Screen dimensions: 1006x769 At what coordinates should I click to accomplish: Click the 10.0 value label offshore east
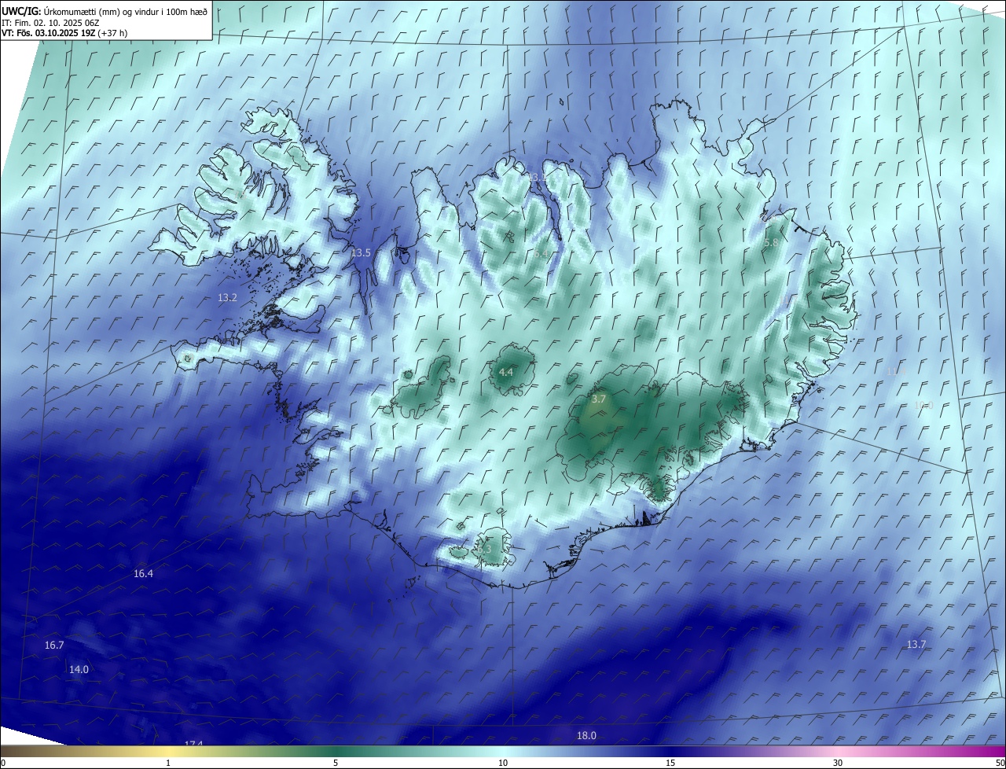pyautogui.click(x=923, y=406)
